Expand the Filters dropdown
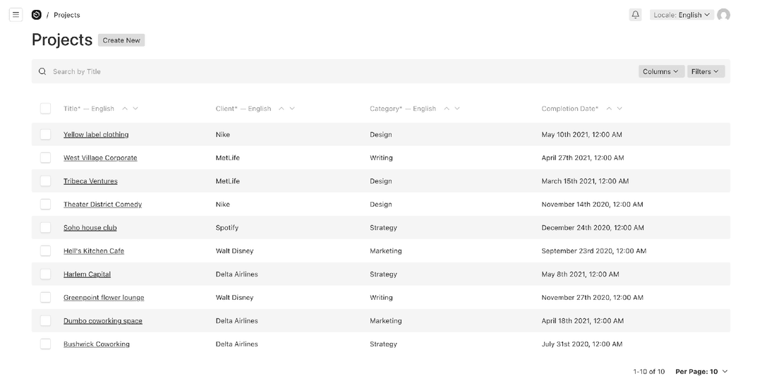Screen dimensions: 762x386 pos(706,71)
